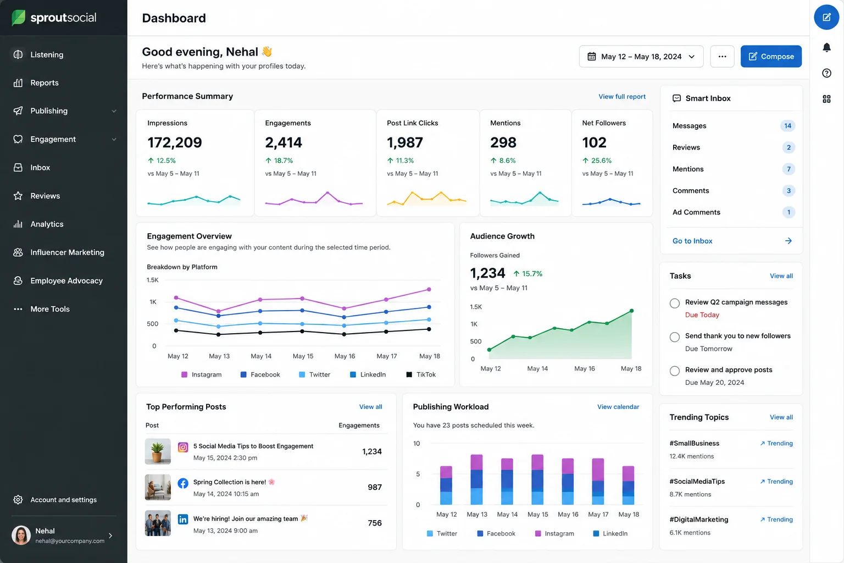
Task: Click the Influencer Marketing icon
Action: coord(18,252)
